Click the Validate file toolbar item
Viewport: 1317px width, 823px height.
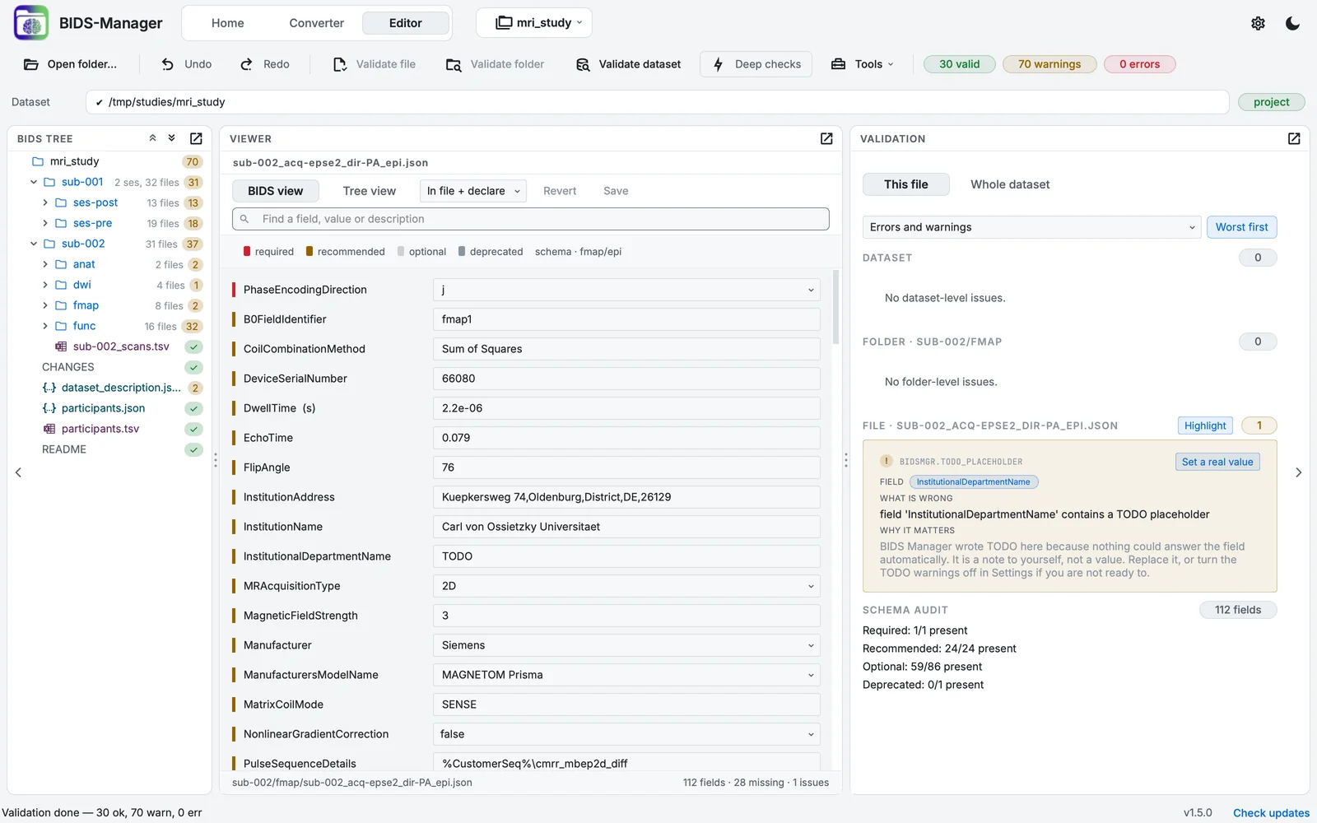coord(375,64)
